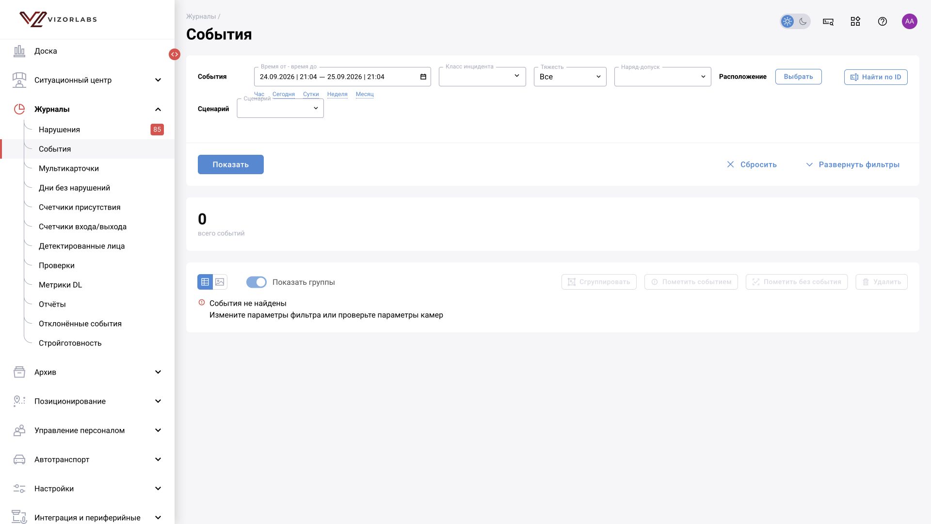This screenshot has height=524, width=931.
Task: Open the Сценарий dropdown
Action: click(280, 108)
